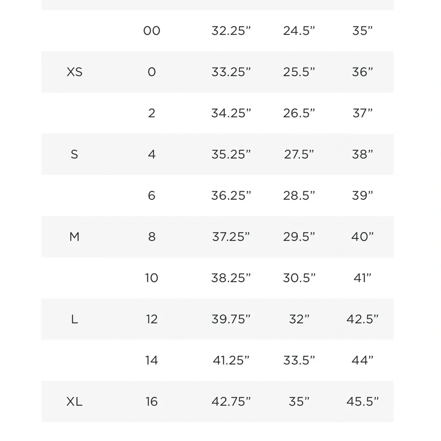Viewport: 441px width, 441px height.
Task: Select numeric size 10 cell
Action: 152,278
